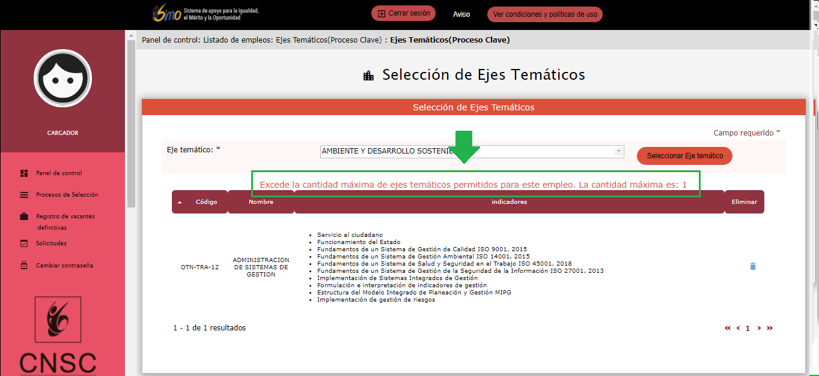Delete the OTN-TRA-12 row with trash icon

[x=753, y=266]
